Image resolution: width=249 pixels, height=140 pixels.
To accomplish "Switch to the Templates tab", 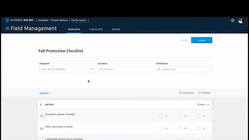I will (x=74, y=30).
